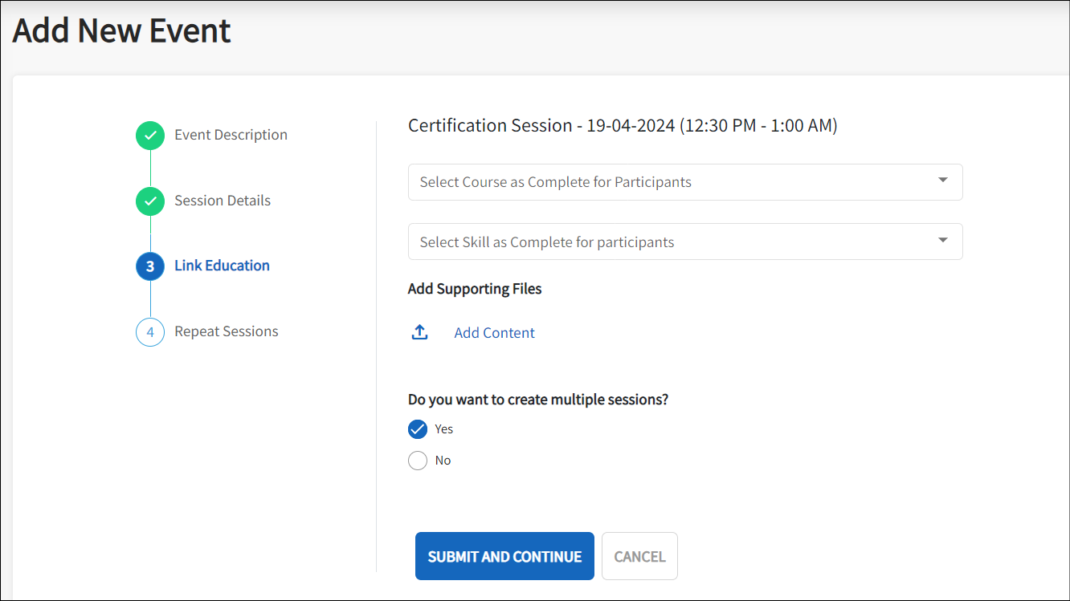Expand the Select Course dropdown arrow
Viewport: 1070px width, 601px height.
coord(943,181)
